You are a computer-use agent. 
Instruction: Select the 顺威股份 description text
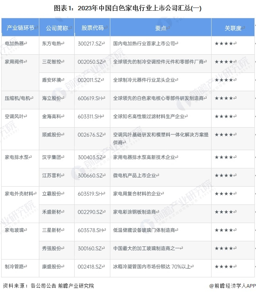pyautogui.click(x=161, y=138)
